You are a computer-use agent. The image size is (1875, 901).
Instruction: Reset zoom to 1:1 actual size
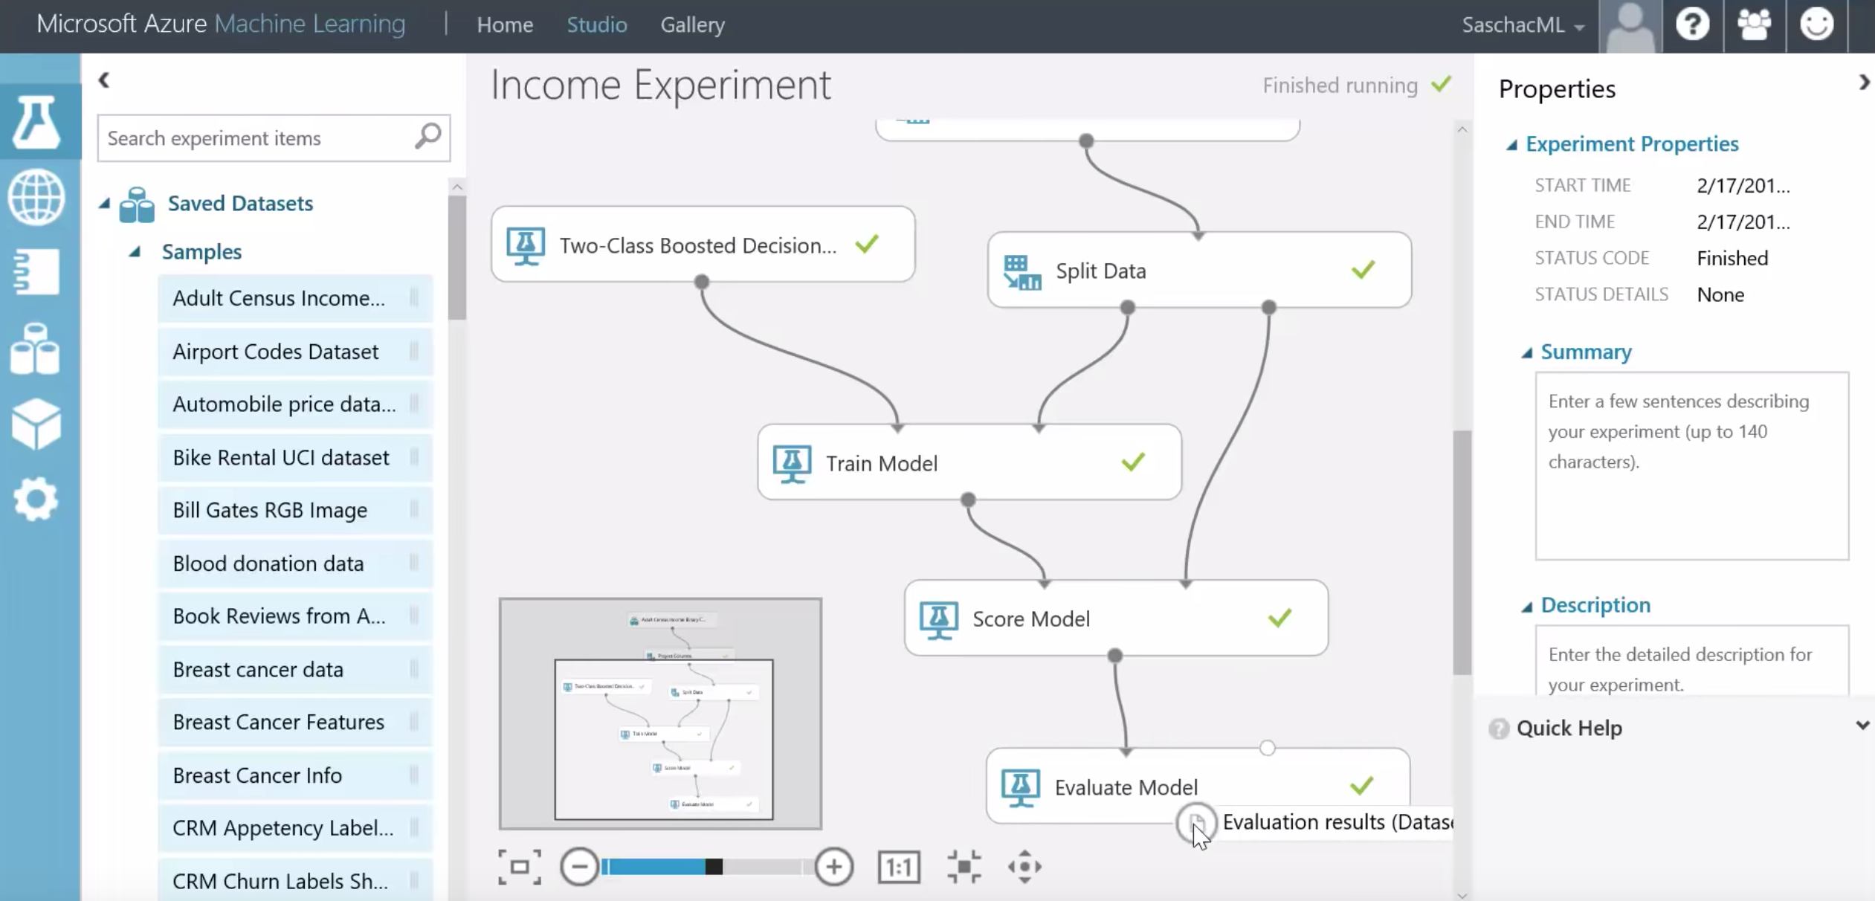point(899,867)
